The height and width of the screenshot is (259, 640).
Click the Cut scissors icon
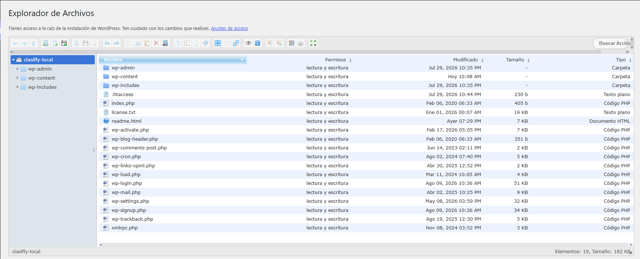(138, 43)
